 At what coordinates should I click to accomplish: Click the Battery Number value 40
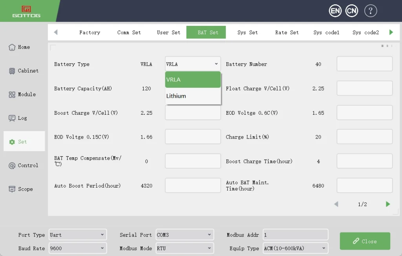318,64
